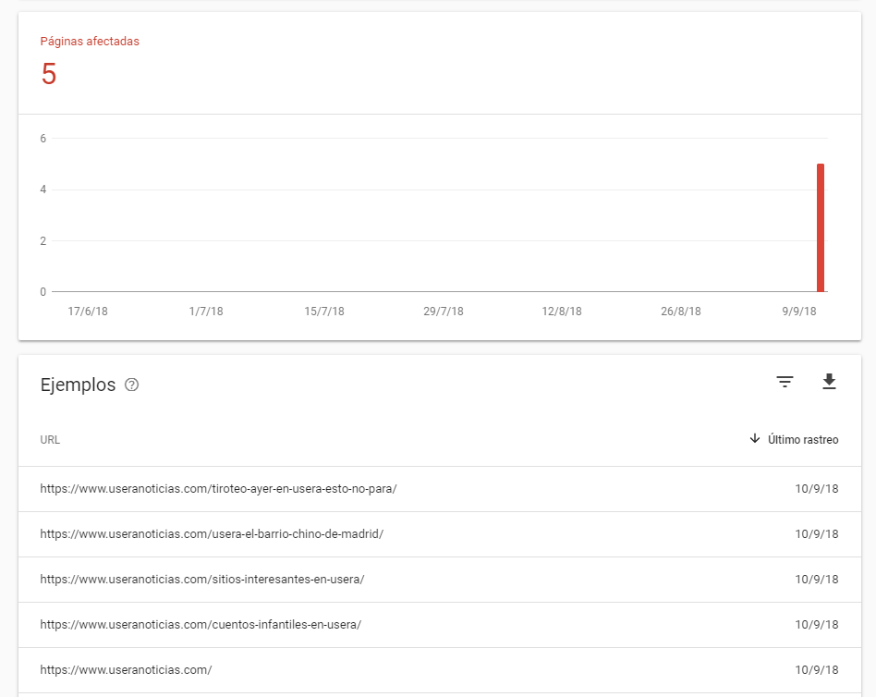Click the red bar in the chart
This screenshot has width=876, height=697.
[821, 227]
